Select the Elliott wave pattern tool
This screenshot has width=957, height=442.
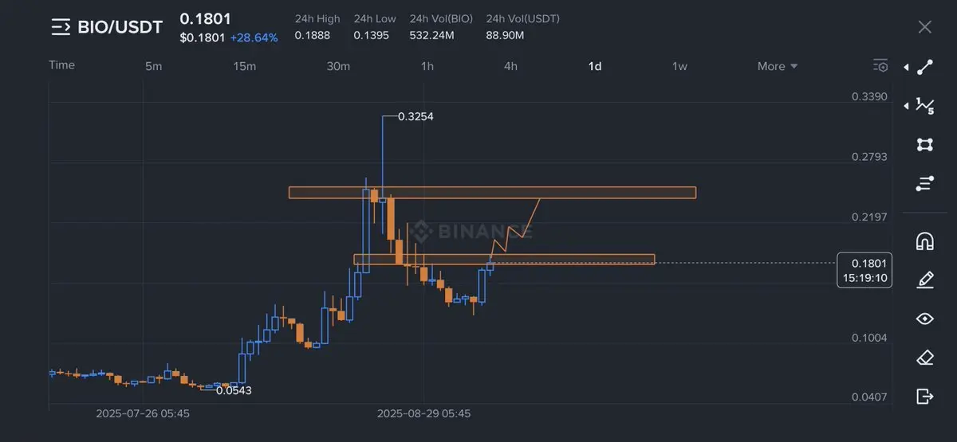point(925,105)
